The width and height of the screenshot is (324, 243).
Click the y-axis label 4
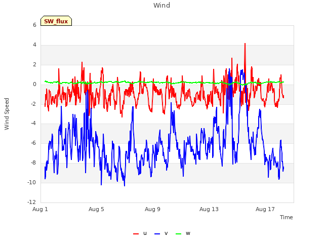34,45
